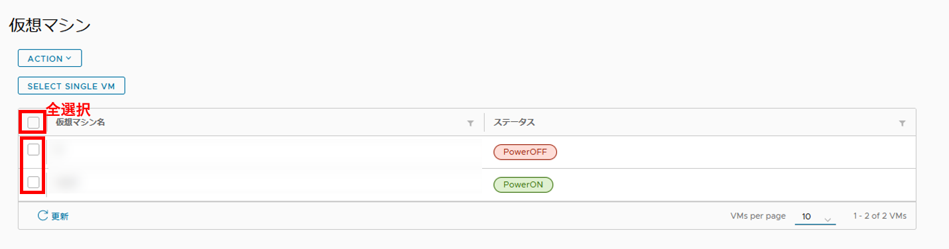Click the chevron beside VMs per page value
949x249 pixels.
click(827, 218)
